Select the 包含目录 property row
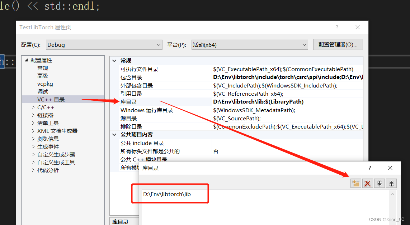The height and width of the screenshot is (225, 410). click(x=241, y=77)
